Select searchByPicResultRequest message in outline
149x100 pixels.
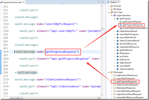pos(128,91)
